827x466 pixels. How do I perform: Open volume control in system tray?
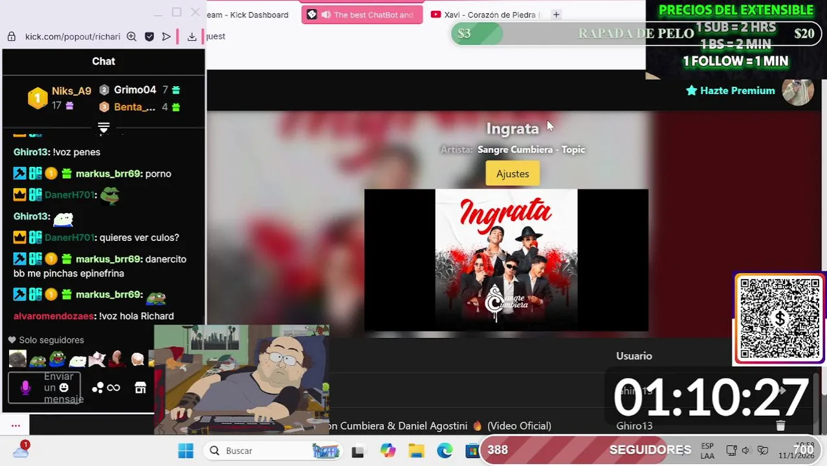pos(745,450)
